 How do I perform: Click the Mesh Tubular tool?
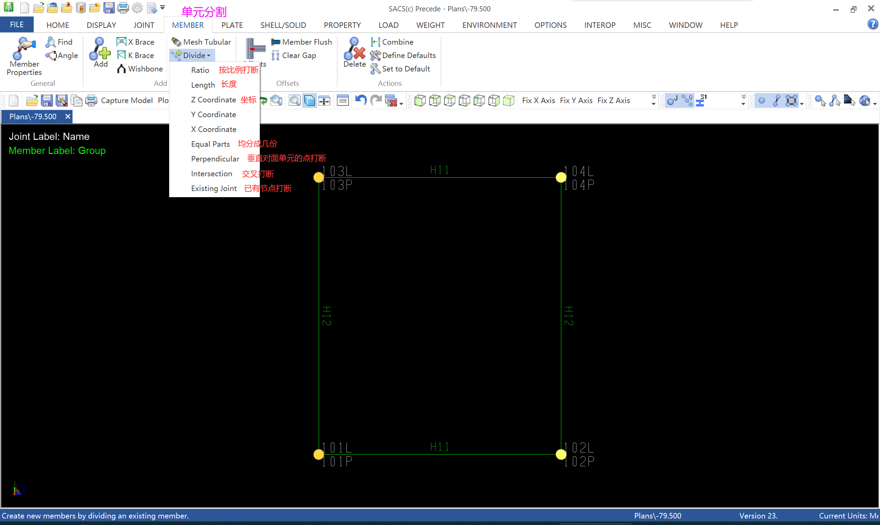coord(202,42)
